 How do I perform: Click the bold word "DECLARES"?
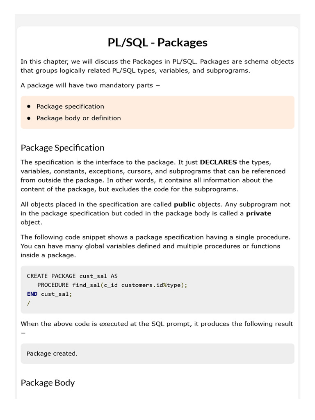[x=218, y=162]
